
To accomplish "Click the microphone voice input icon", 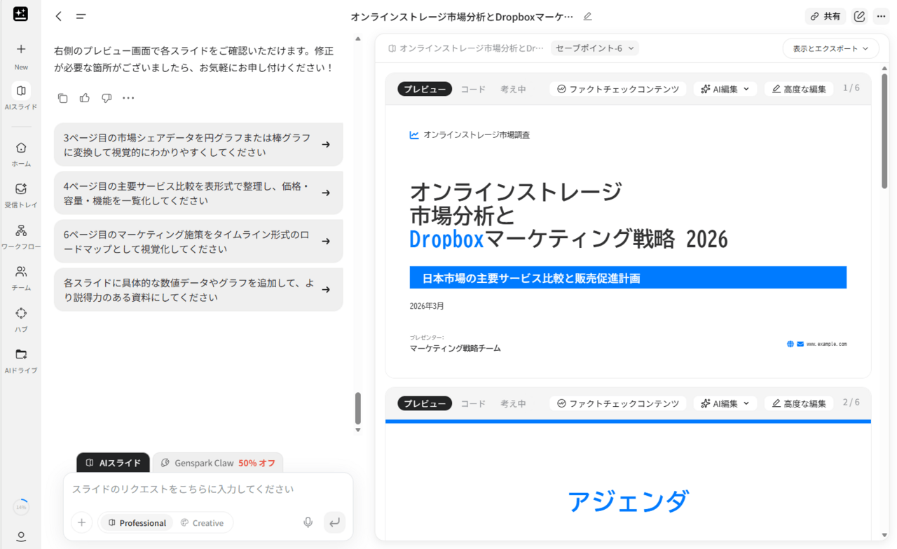I will coord(308,522).
